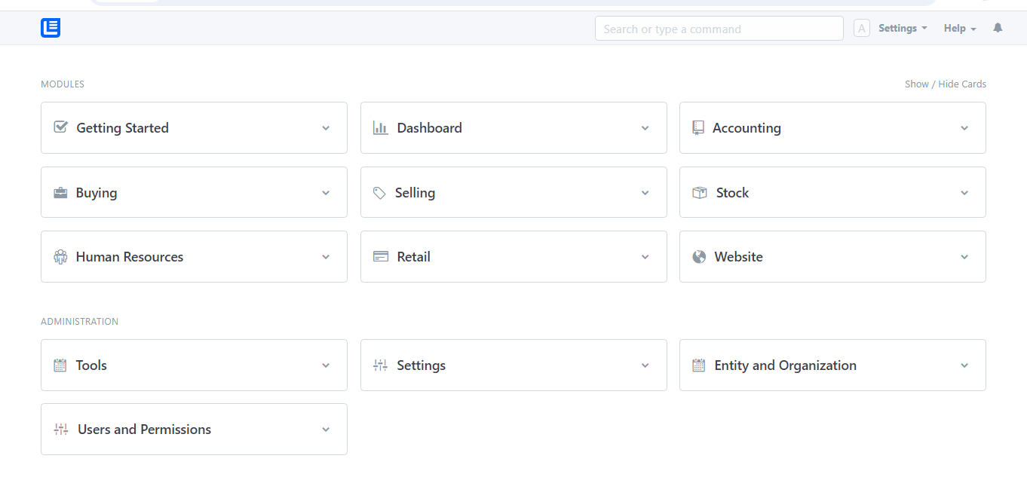Focus the Search or type a command field
This screenshot has width=1027, height=480.
pyautogui.click(x=719, y=29)
